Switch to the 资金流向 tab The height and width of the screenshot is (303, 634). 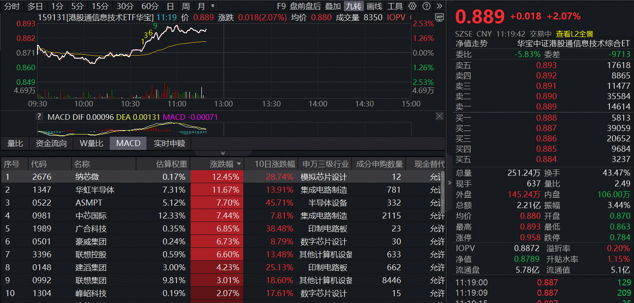51,144
